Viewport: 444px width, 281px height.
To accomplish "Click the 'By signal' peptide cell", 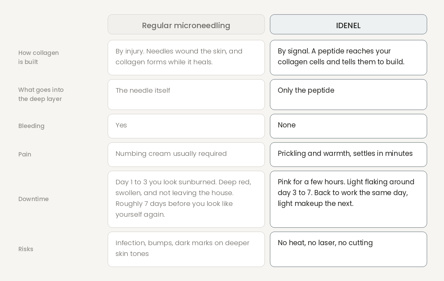I will tap(348, 58).
